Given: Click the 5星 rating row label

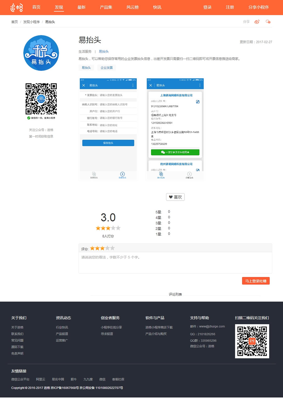Looking at the screenshot, I should pos(158,212).
